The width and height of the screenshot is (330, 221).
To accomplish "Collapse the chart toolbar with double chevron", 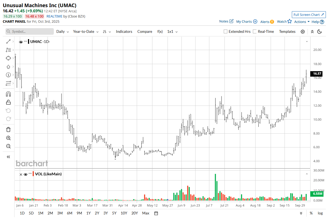I will point(312,32).
